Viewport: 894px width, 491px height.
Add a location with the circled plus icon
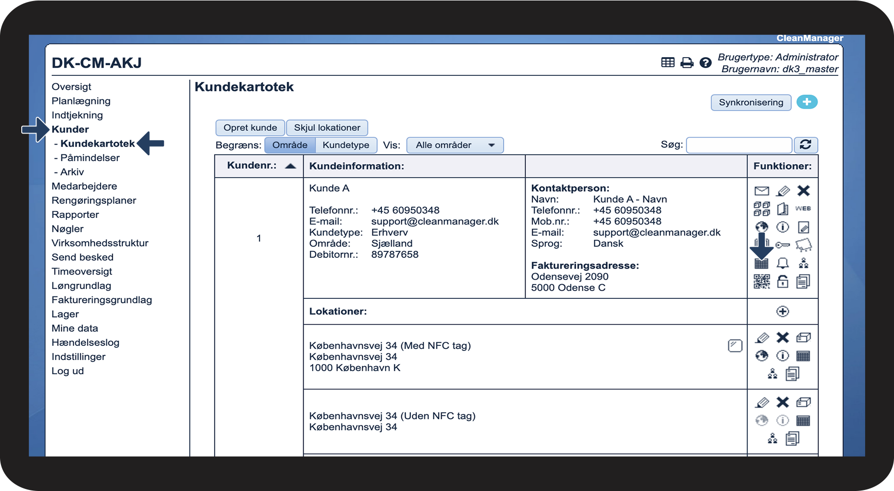(x=783, y=311)
